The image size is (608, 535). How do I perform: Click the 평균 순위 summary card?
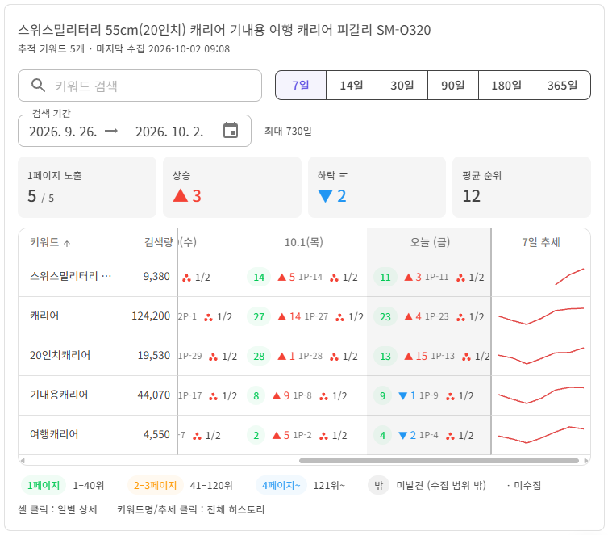click(522, 187)
